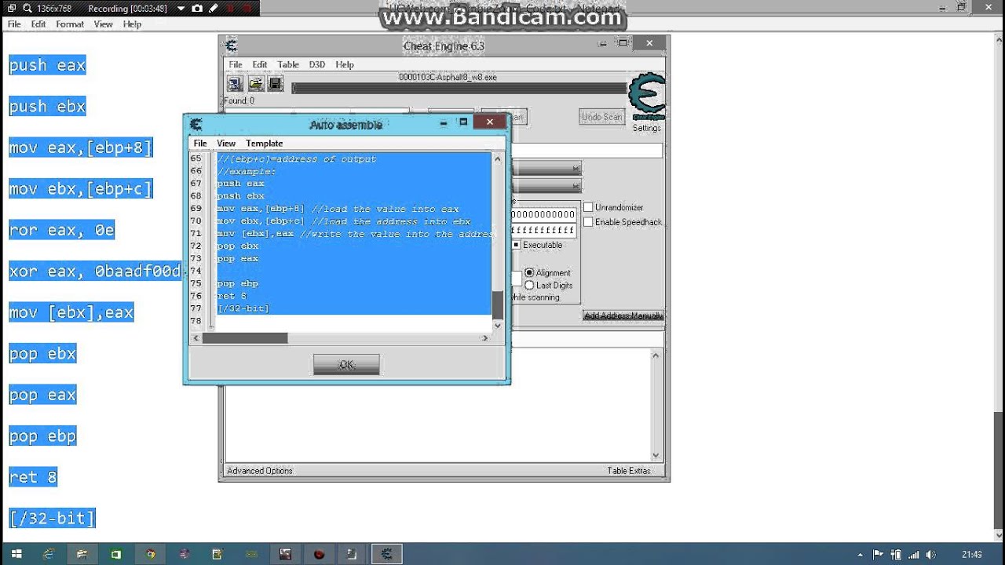This screenshot has height=565, width=1005.
Task: Open Auto assemble View menu
Action: tap(226, 143)
